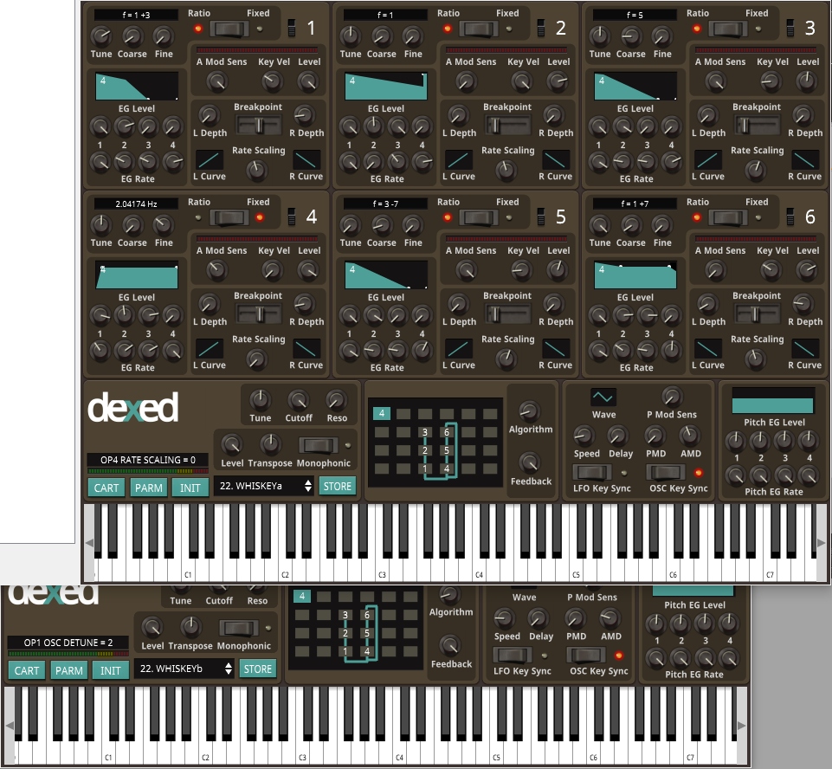Open the 22. WHISKEYb preset dropdown
The width and height of the screenshot is (832, 769).
pos(184,669)
